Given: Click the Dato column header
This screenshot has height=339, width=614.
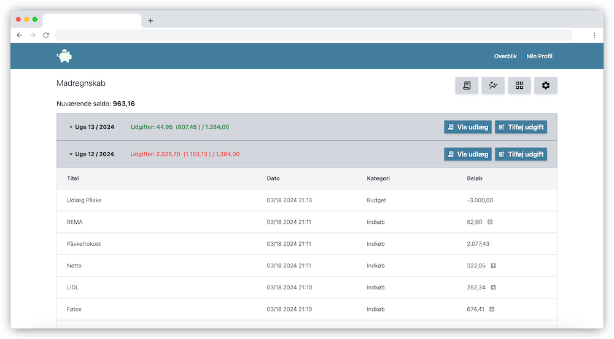Looking at the screenshot, I should tap(273, 178).
